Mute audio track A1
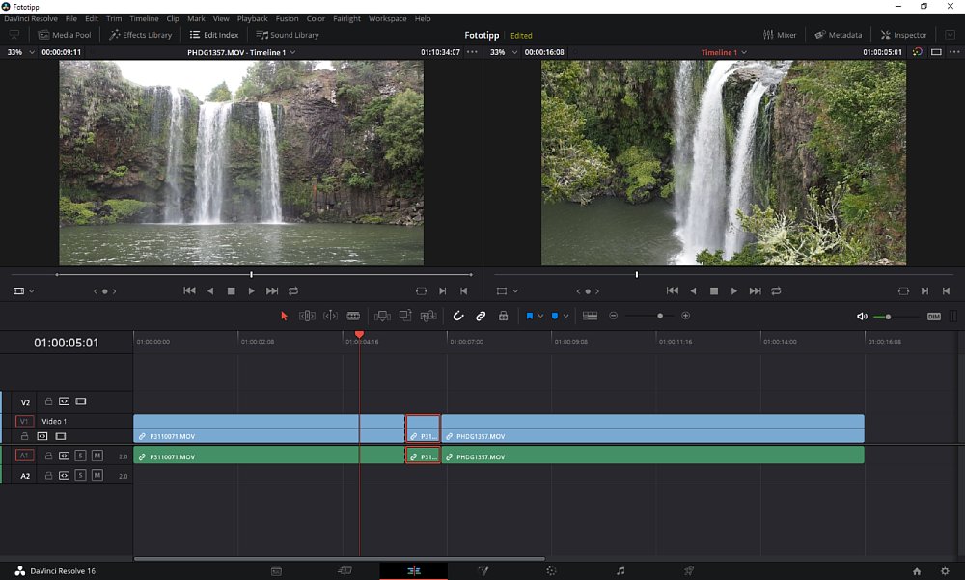 tap(97, 456)
